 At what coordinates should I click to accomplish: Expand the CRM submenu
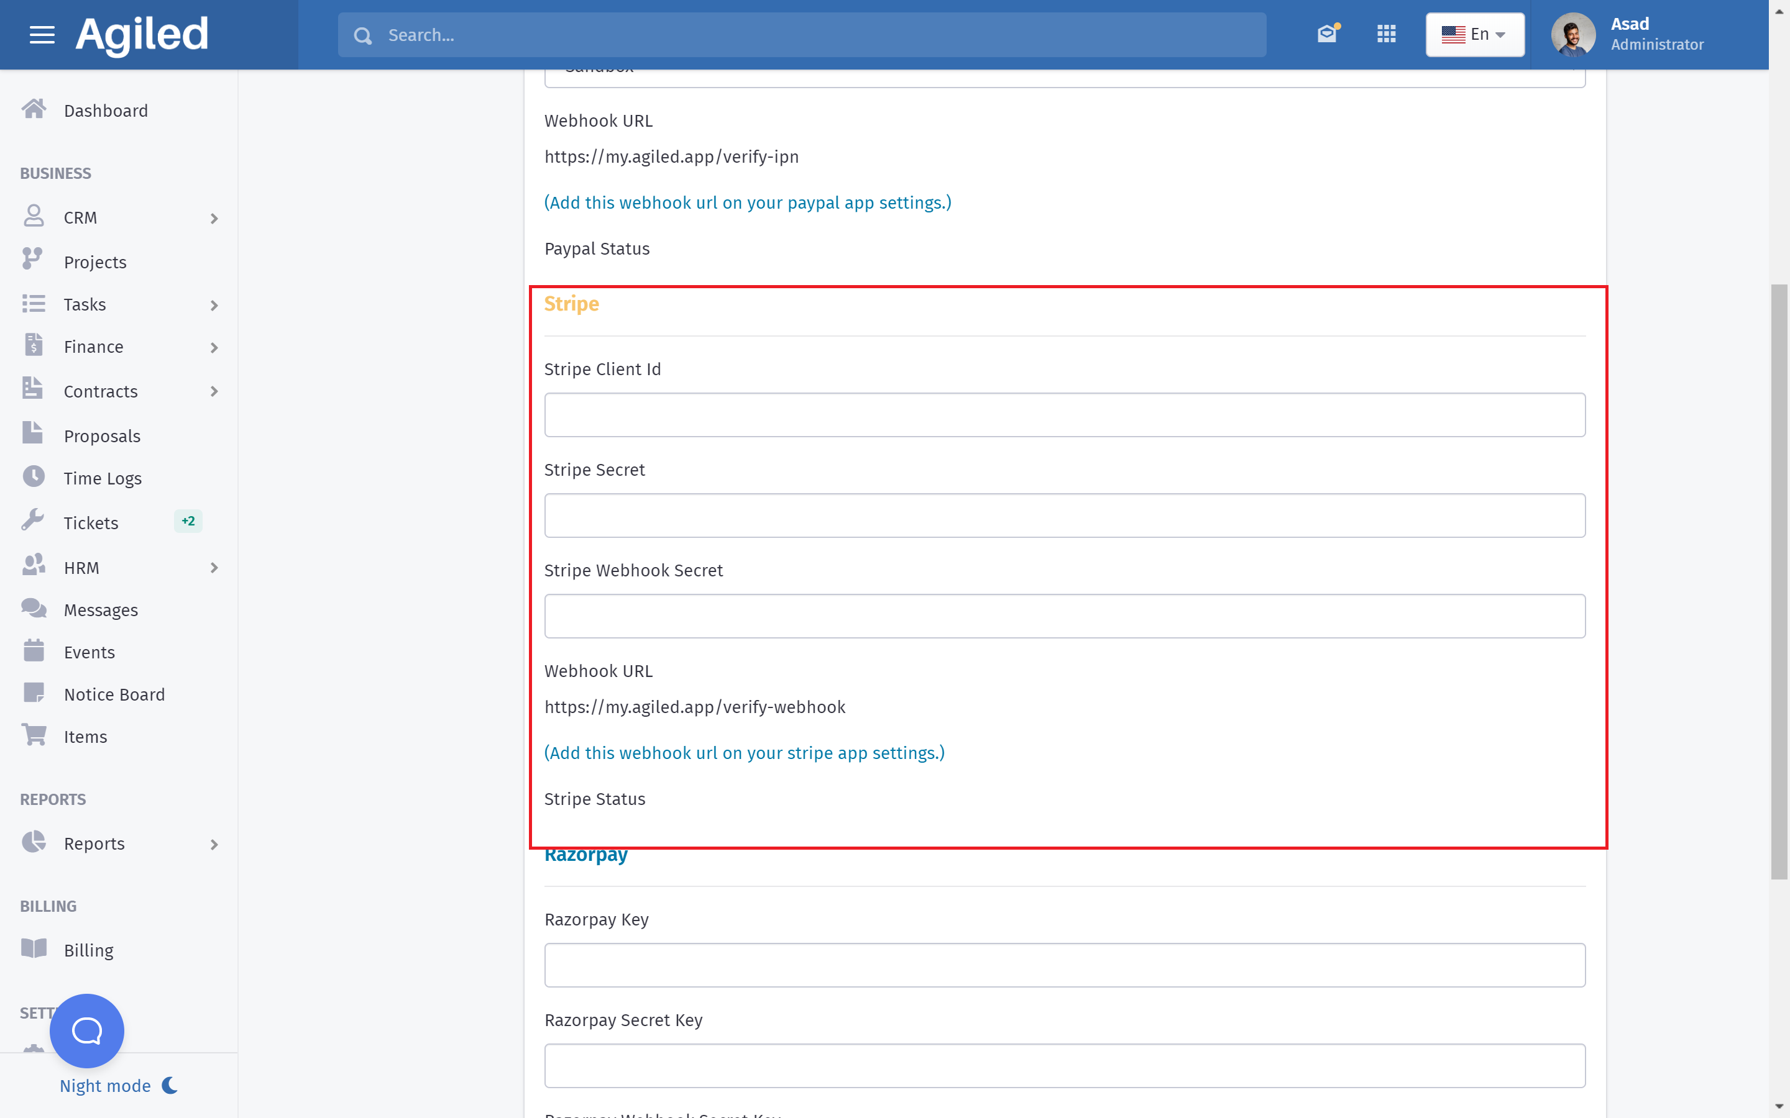coord(214,218)
